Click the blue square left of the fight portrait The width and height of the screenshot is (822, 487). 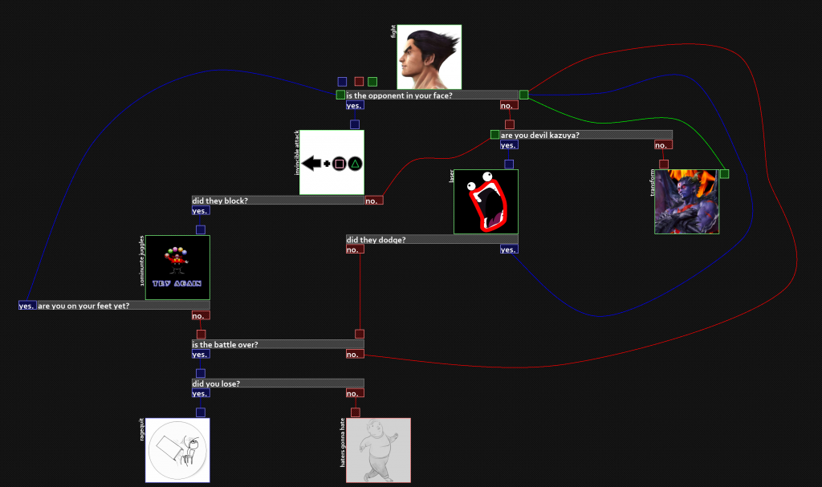[342, 82]
